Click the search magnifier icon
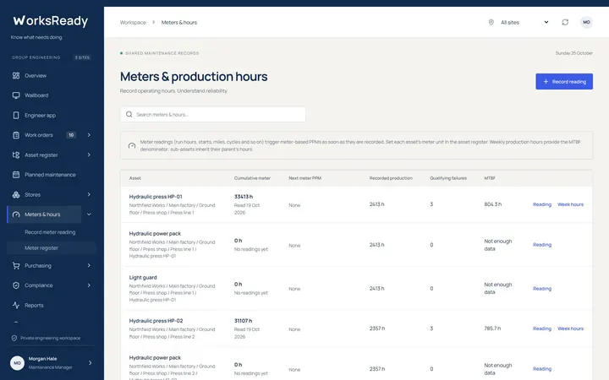The image size is (609, 380). click(x=129, y=114)
